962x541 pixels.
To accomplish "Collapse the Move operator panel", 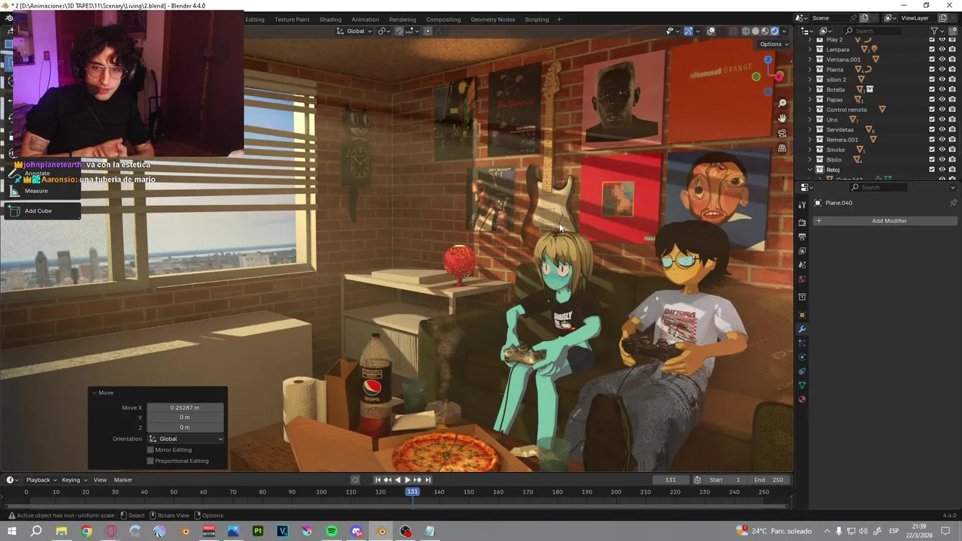I will point(94,393).
